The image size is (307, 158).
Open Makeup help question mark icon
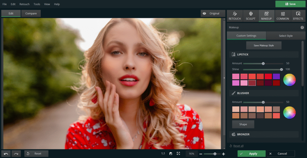[x=302, y=27]
